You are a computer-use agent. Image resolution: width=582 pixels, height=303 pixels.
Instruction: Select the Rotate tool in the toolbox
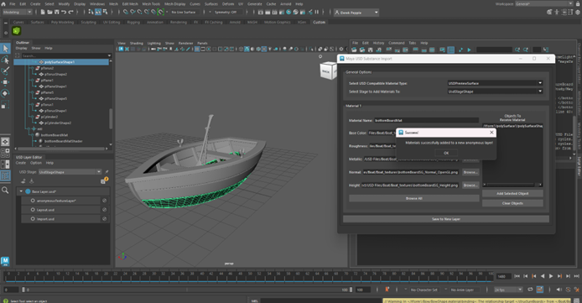click(5, 93)
